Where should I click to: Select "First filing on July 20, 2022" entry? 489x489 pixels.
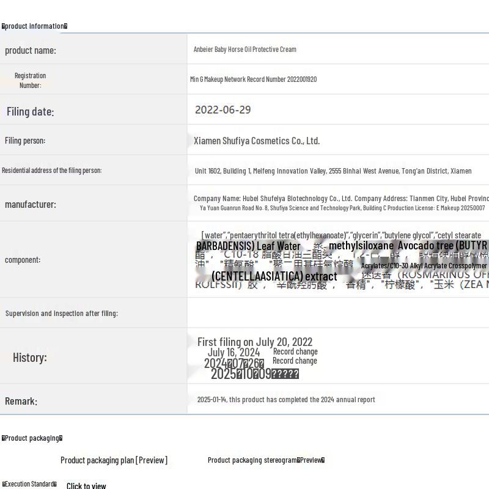(255, 342)
